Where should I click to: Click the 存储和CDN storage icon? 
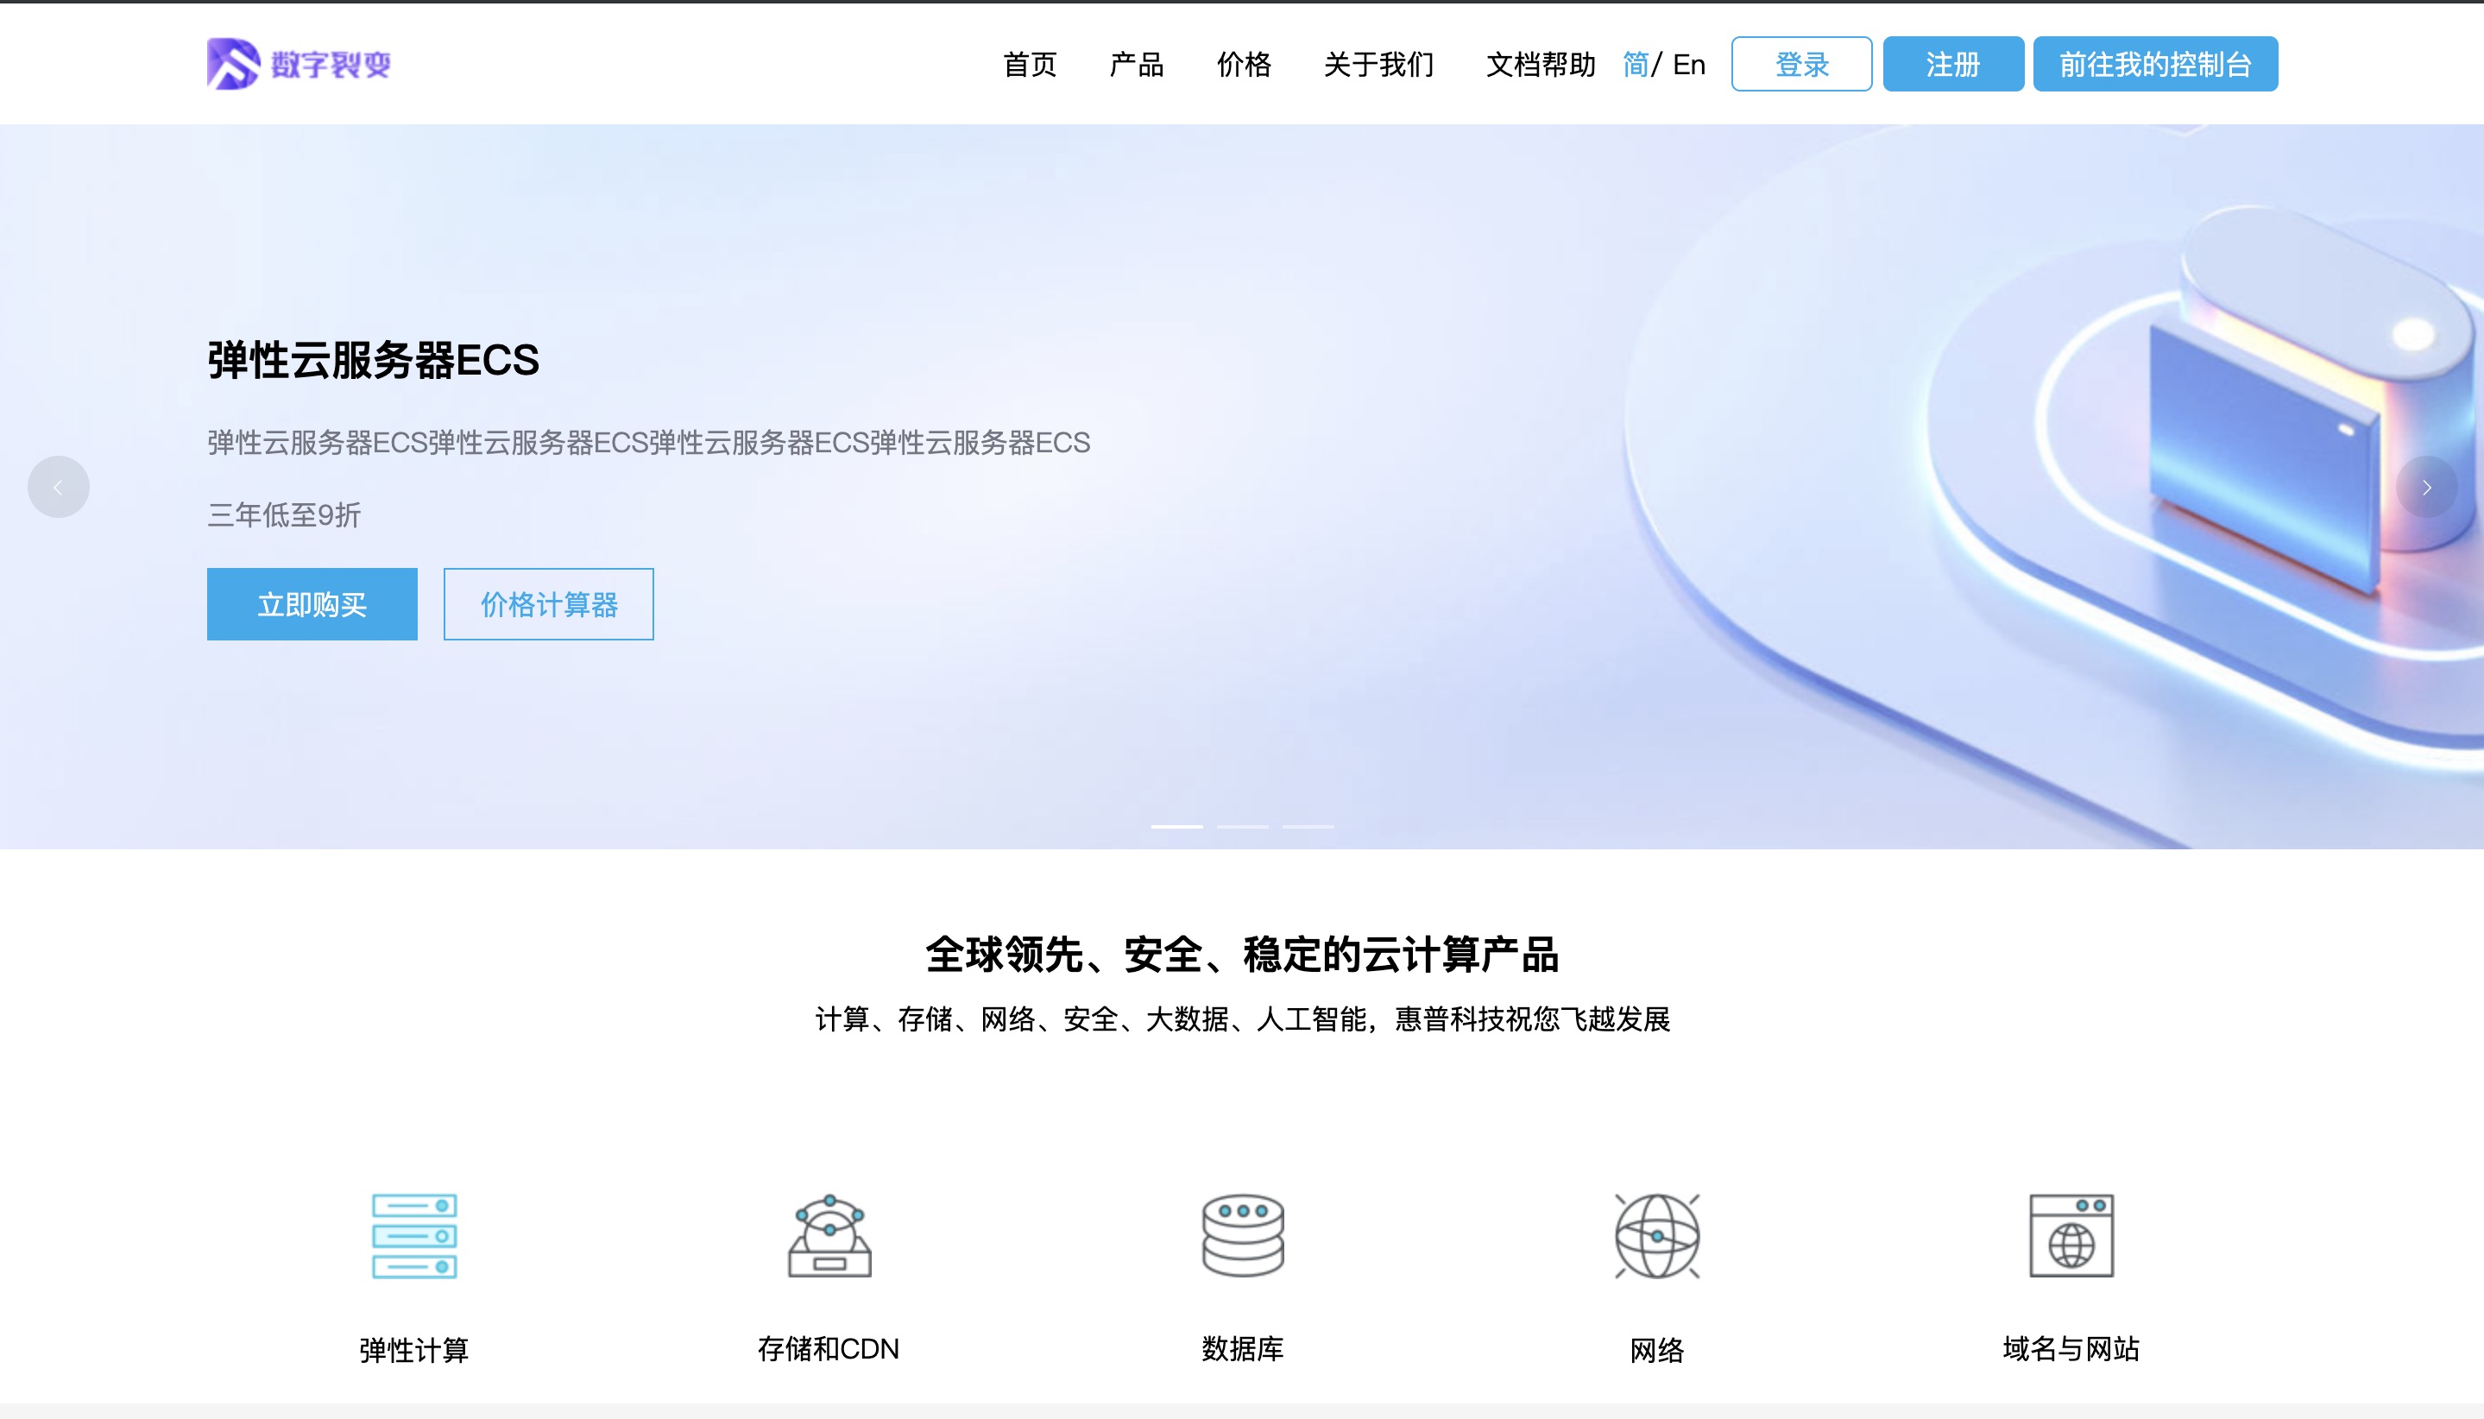coord(829,1236)
